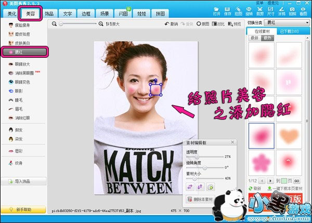
Task: Adjust the 透明度 transparency slider
Action: tap(196, 156)
